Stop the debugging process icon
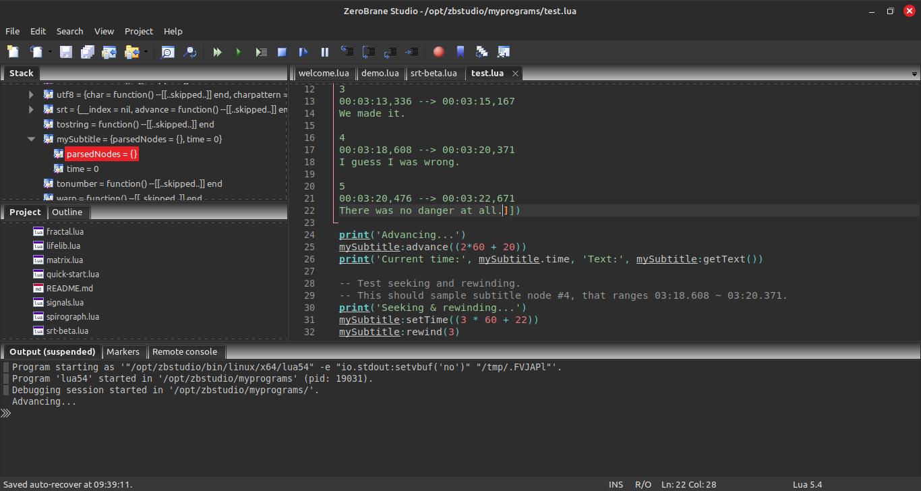This screenshot has width=921, height=491. pos(283,51)
